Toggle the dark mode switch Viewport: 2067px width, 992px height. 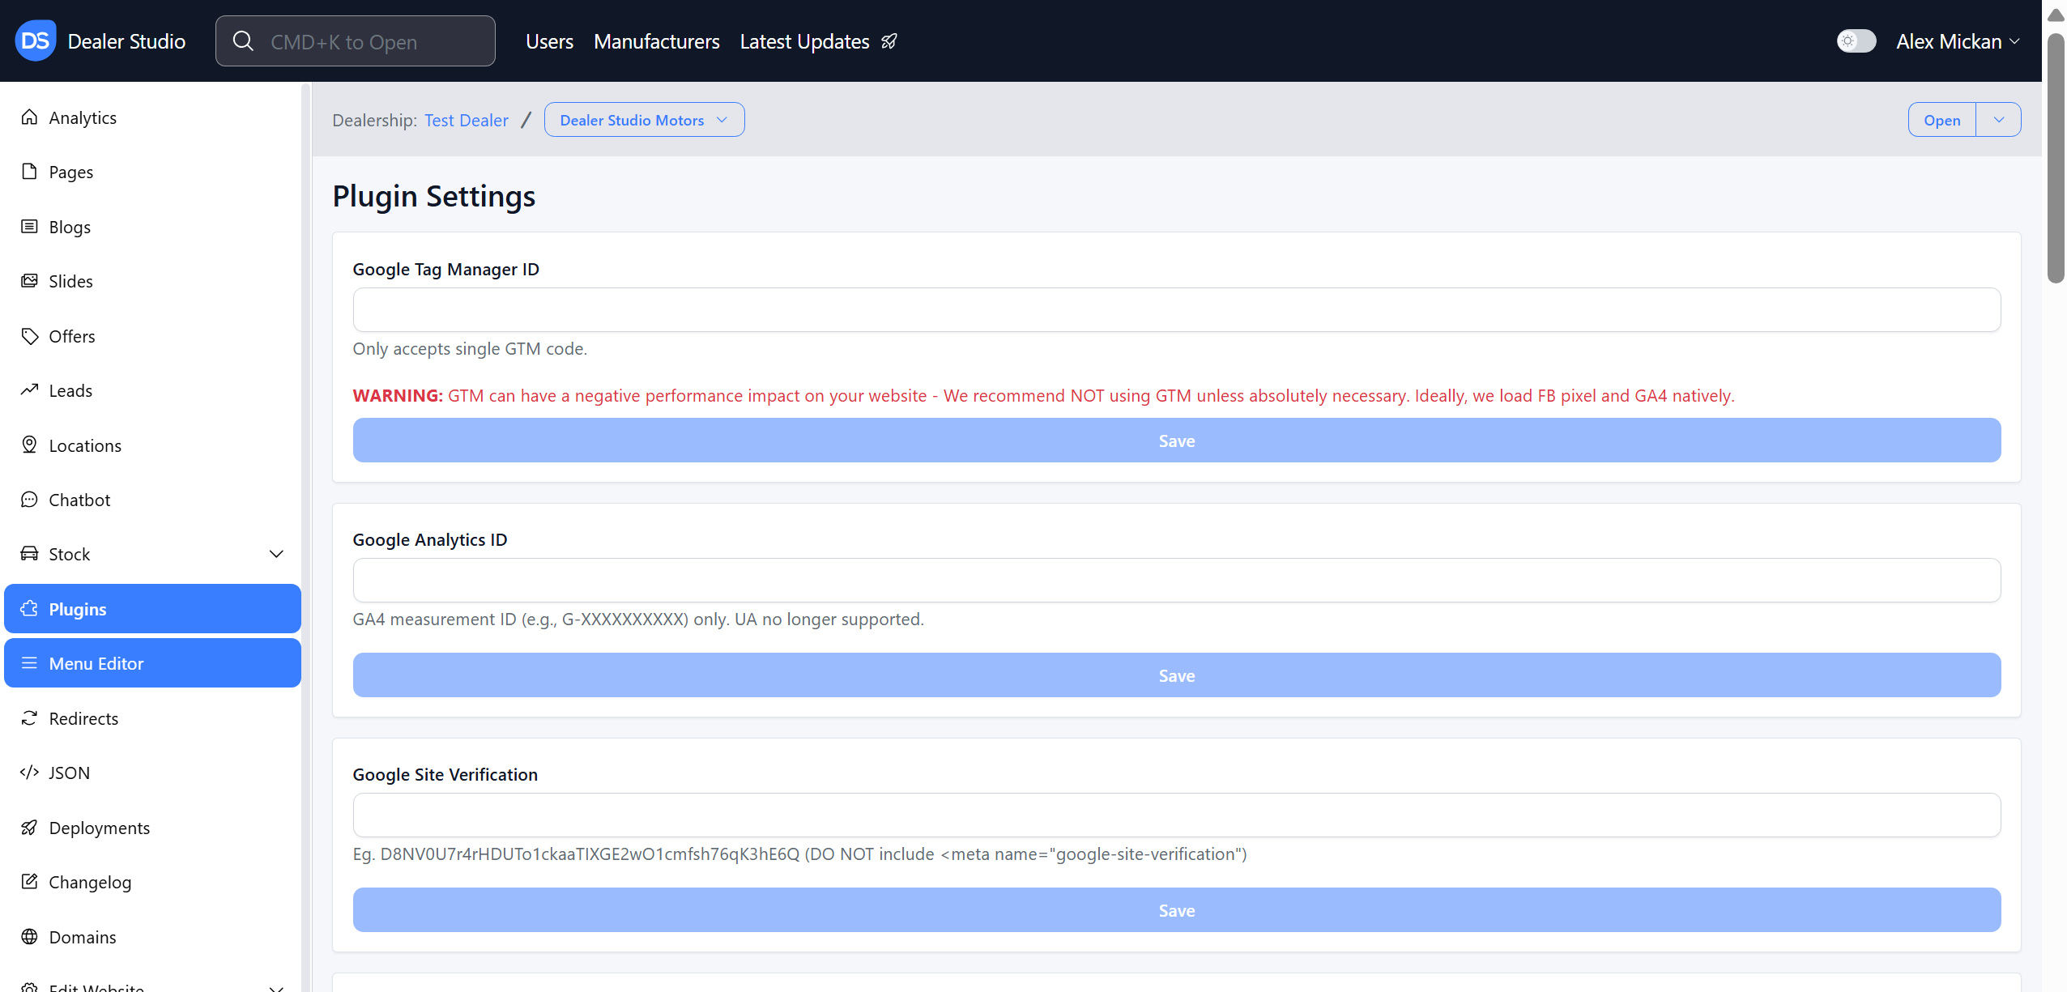[x=1856, y=41]
